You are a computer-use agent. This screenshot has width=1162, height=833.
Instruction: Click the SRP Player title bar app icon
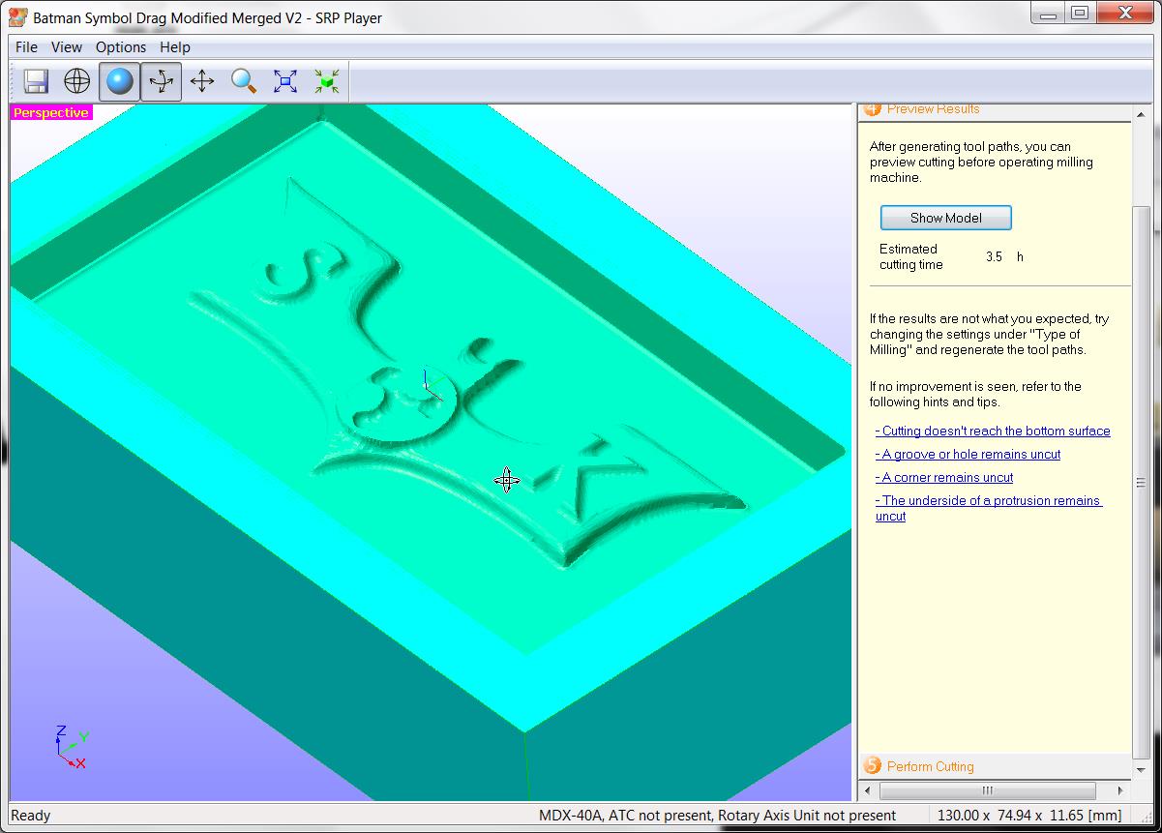[x=16, y=16]
